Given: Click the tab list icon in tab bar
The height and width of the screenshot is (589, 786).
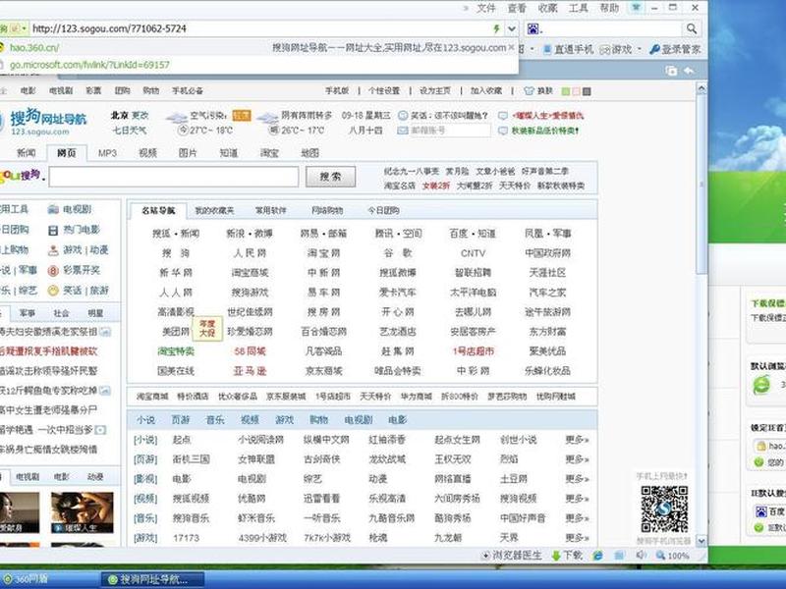Looking at the screenshot, I should (671, 71).
